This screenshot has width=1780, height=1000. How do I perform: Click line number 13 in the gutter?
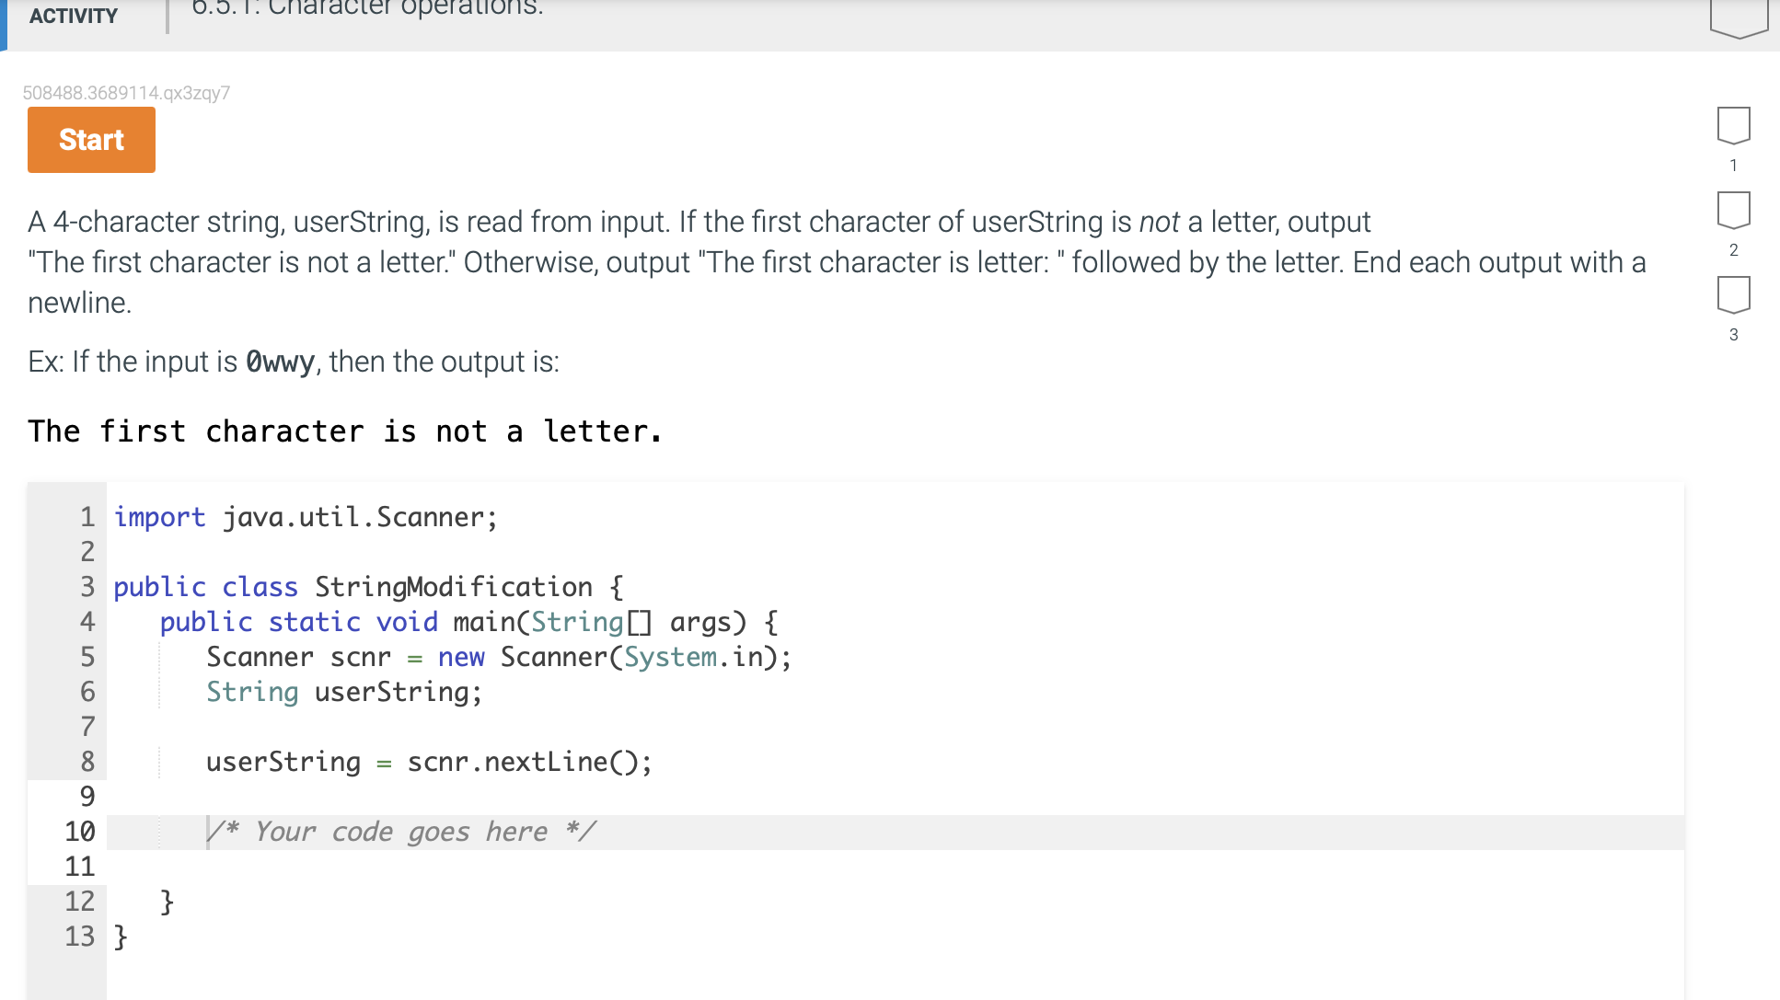(80, 937)
